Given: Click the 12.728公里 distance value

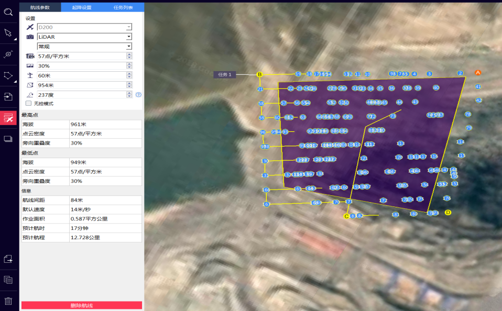Looking at the screenshot, I should click(105, 237).
